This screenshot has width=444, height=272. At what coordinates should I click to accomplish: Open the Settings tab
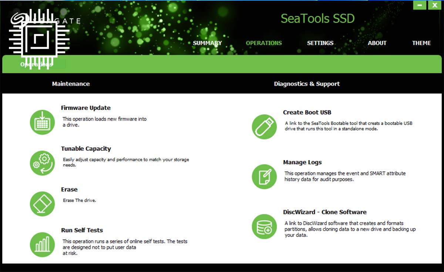coord(320,43)
